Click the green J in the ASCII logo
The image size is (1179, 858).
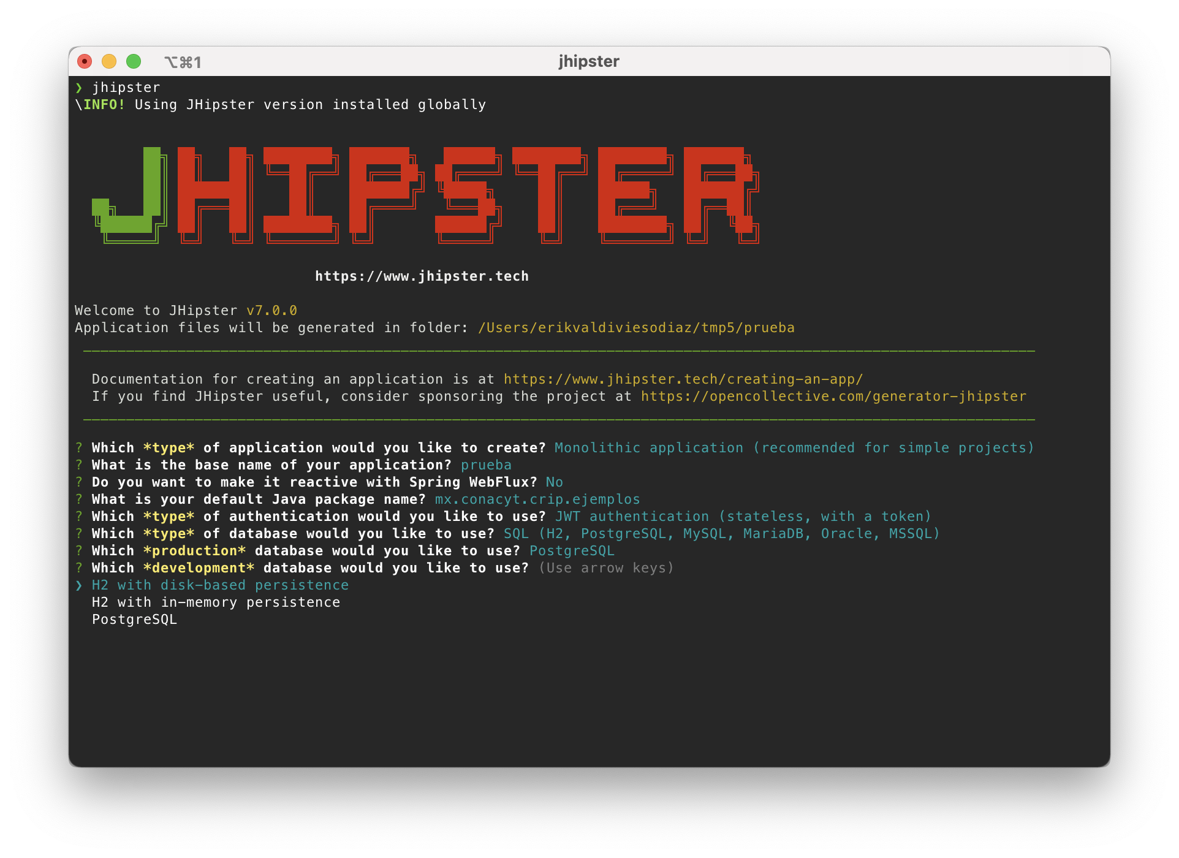[x=129, y=195]
